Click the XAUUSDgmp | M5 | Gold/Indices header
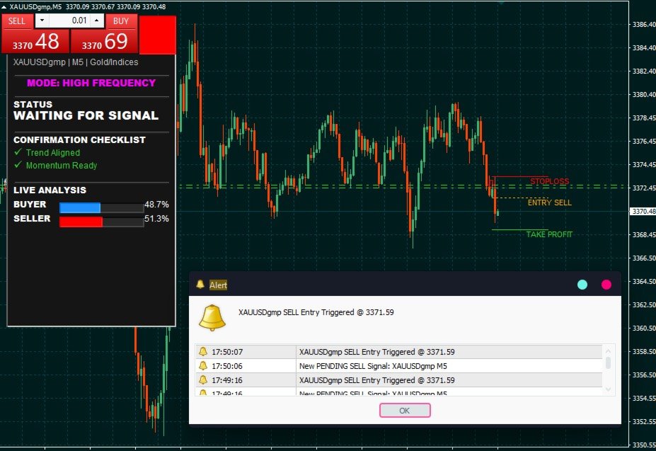Image resolution: width=656 pixels, height=451 pixels. pos(76,62)
